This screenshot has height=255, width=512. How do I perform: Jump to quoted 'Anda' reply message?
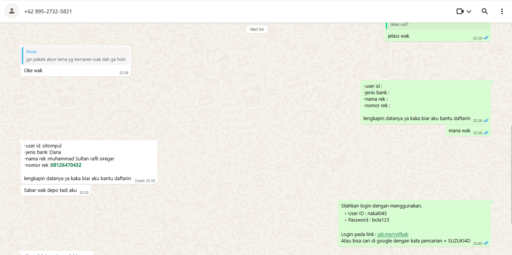tap(76, 55)
